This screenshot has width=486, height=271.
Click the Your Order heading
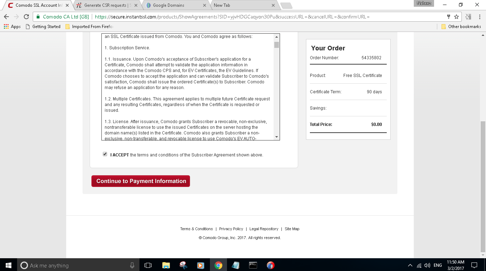tap(328, 48)
